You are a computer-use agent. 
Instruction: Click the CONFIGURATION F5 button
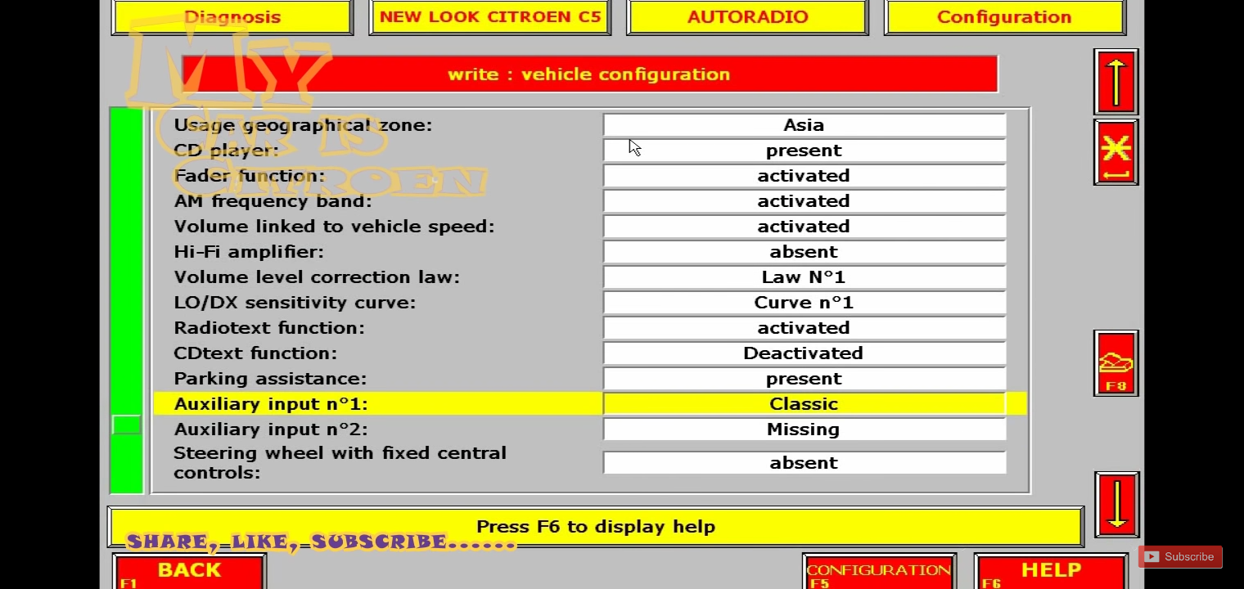(879, 572)
